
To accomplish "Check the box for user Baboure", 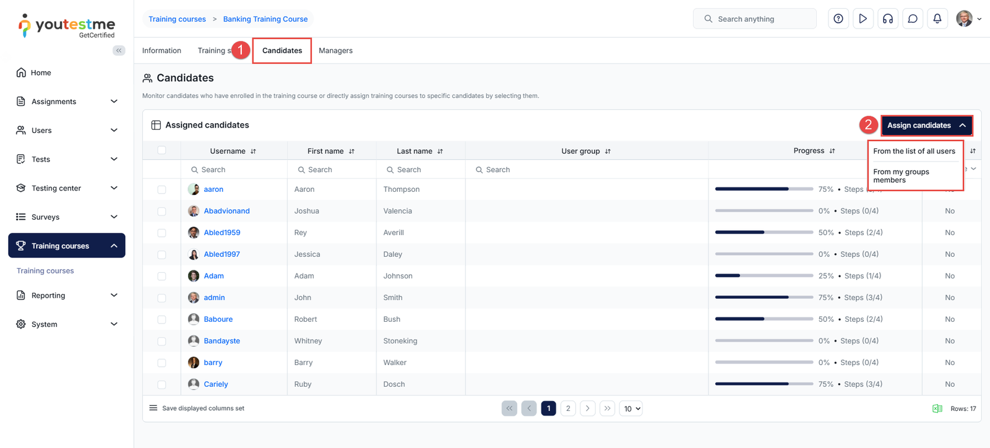I will pos(161,320).
